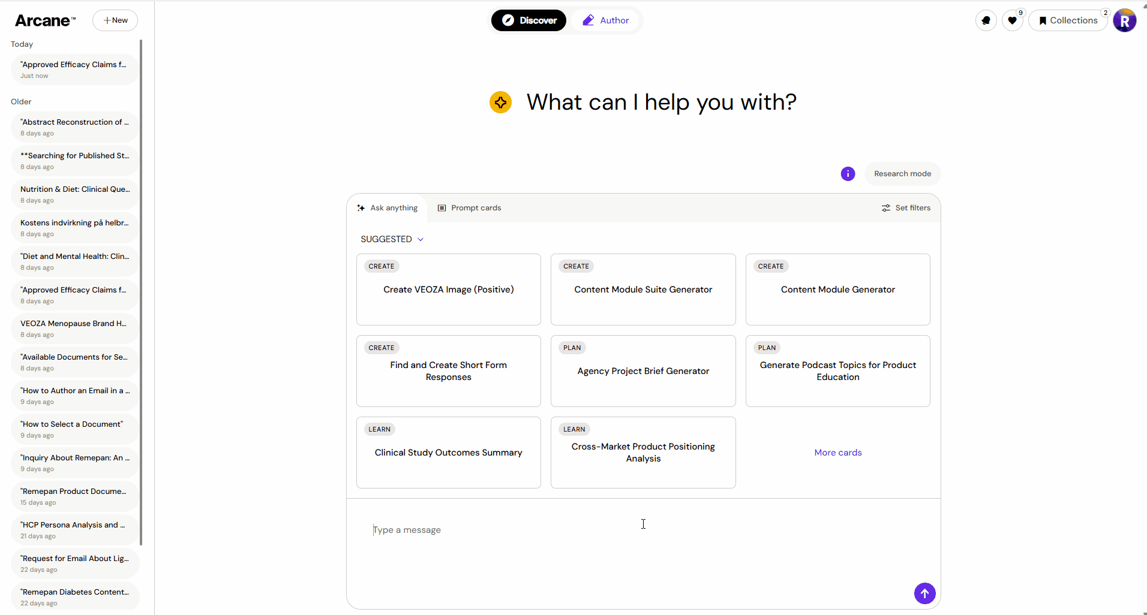Image resolution: width=1147 pixels, height=615 pixels.
Task: Open Content Module Suite Generator card
Action: point(643,290)
